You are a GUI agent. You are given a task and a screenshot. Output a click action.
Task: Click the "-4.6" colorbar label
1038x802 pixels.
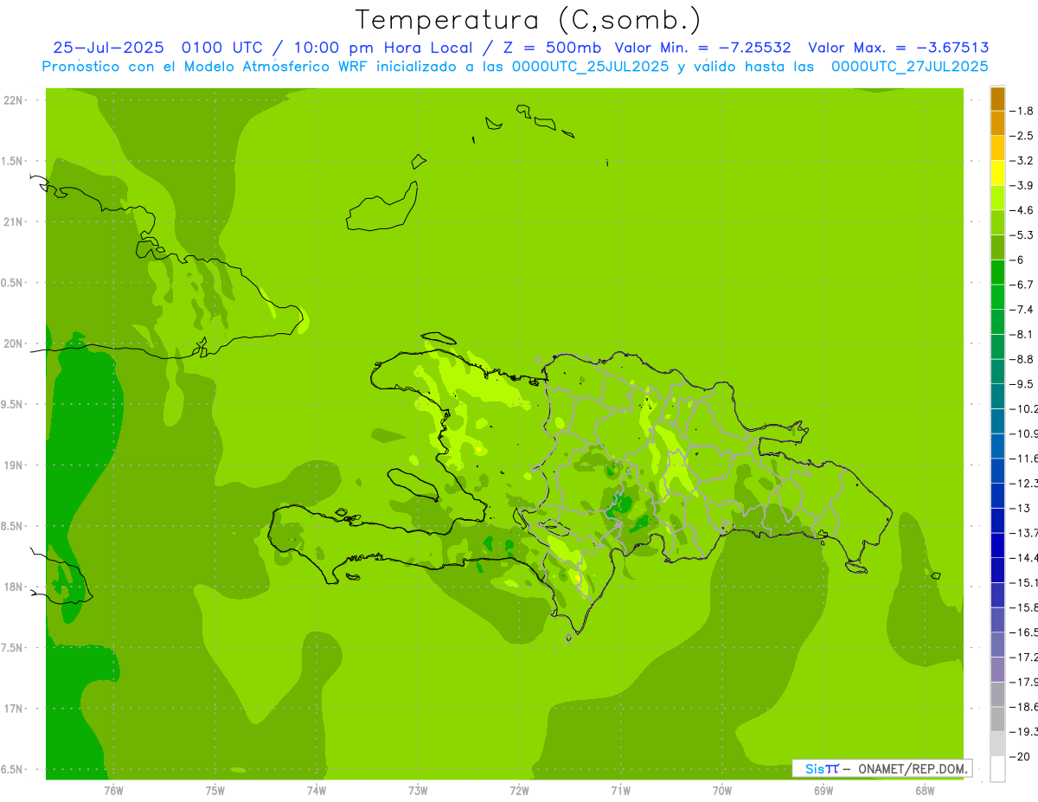pos(1022,210)
